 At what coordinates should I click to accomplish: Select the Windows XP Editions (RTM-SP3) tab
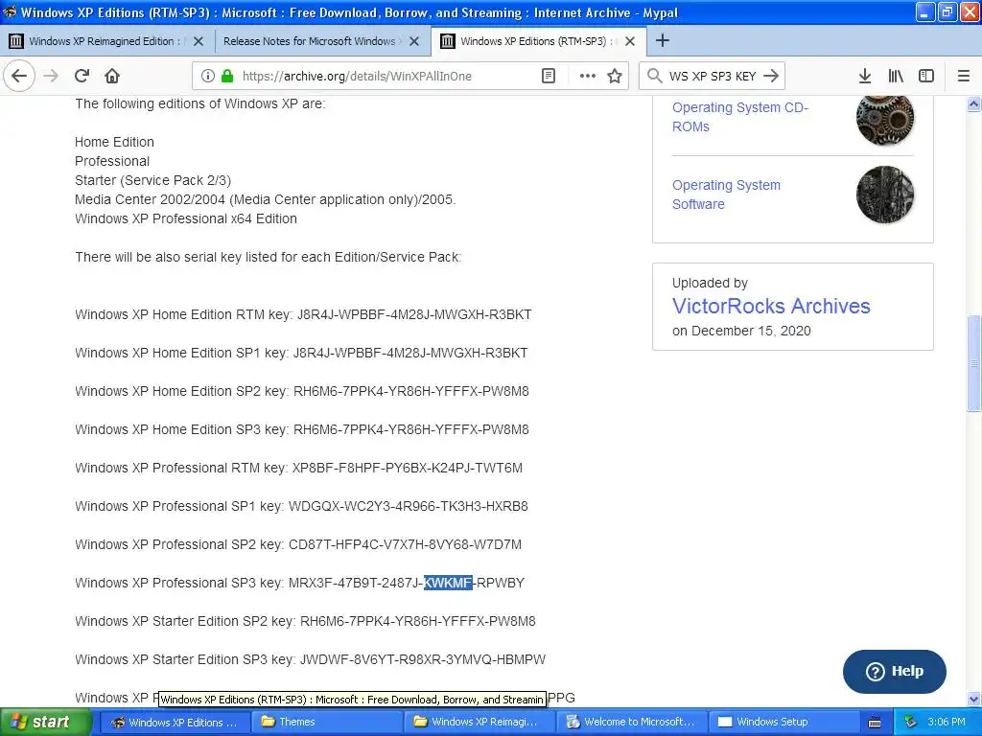[532, 41]
